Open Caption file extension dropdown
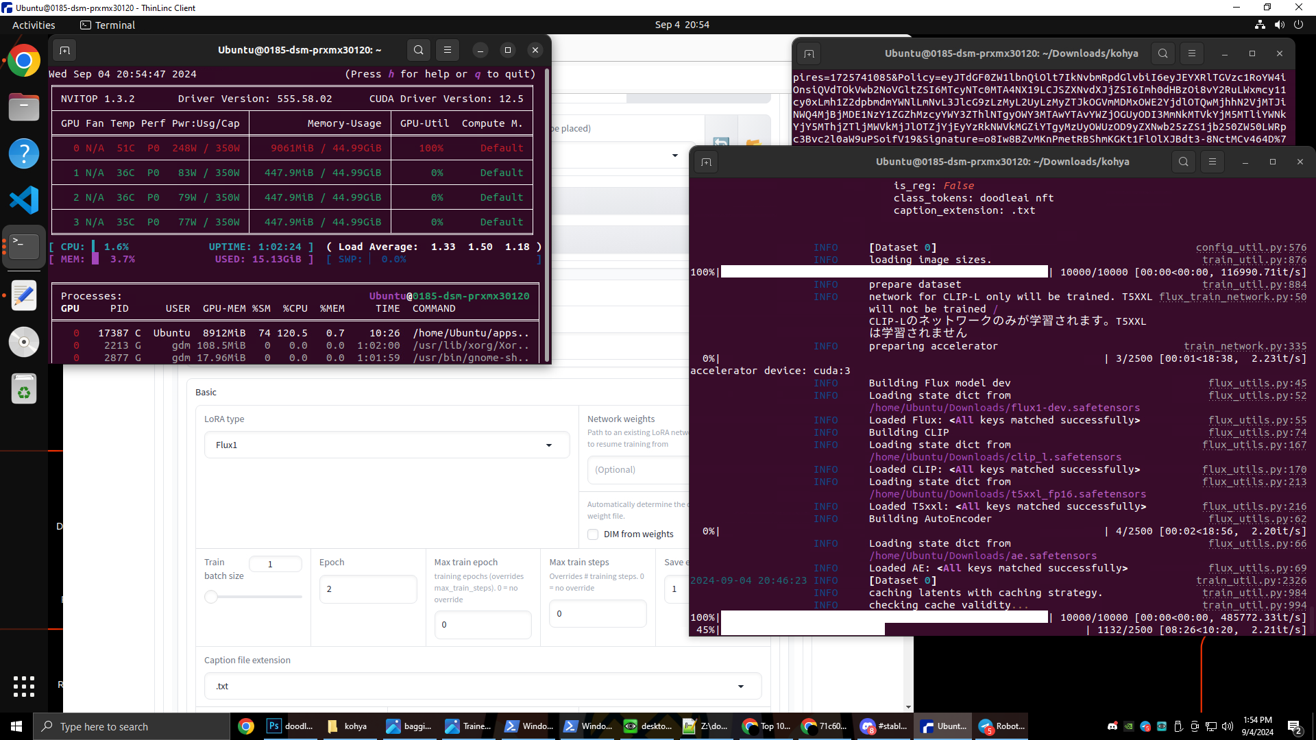 point(740,687)
